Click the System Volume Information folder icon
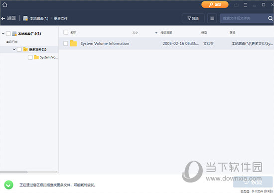Image resolution: width=274 pixels, height=193 pixels. point(73,43)
